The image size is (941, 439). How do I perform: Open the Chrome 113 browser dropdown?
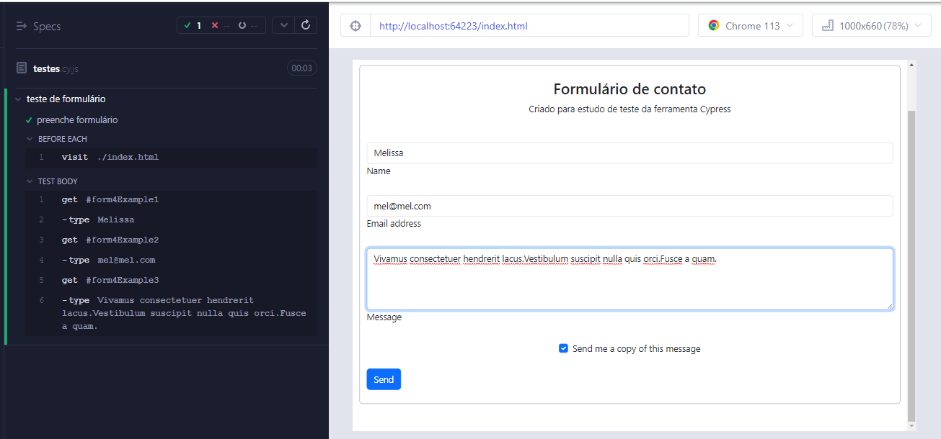click(750, 24)
